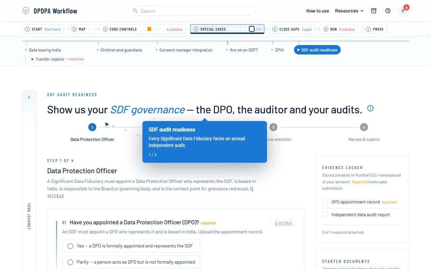Jump to step 4 Review & submit
431x269 pixels.
(364, 127)
